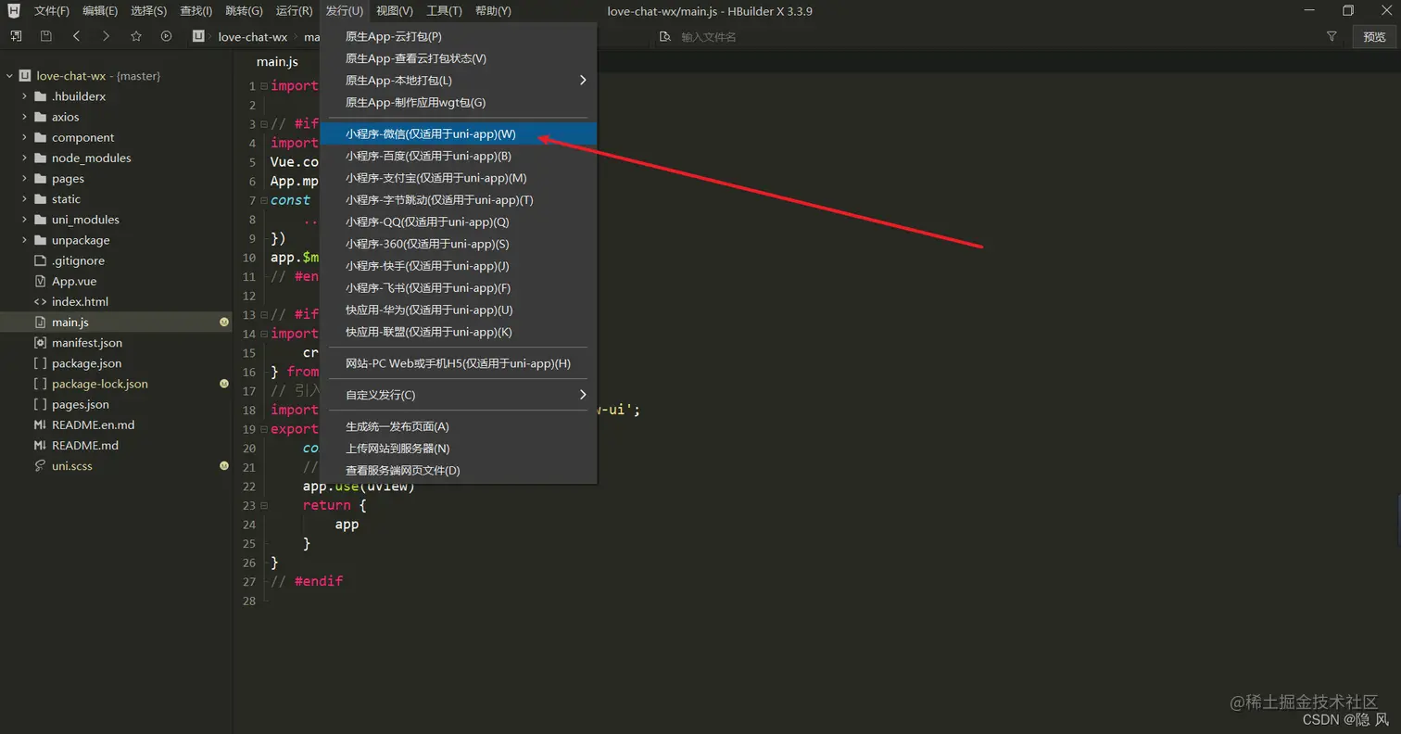Click the 预览 preview button

[x=1375, y=37]
